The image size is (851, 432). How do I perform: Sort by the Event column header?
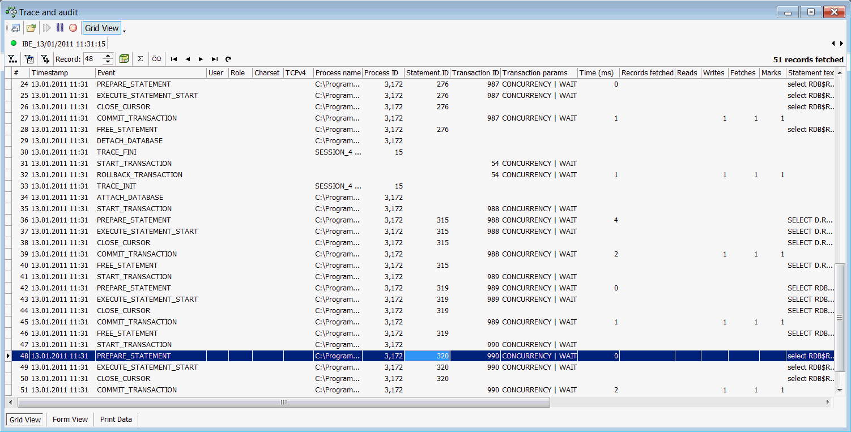coord(151,72)
